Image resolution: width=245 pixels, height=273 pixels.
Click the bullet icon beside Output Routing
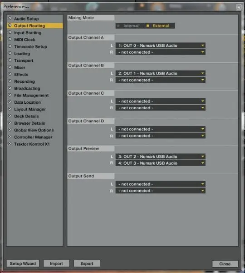(x=10, y=25)
